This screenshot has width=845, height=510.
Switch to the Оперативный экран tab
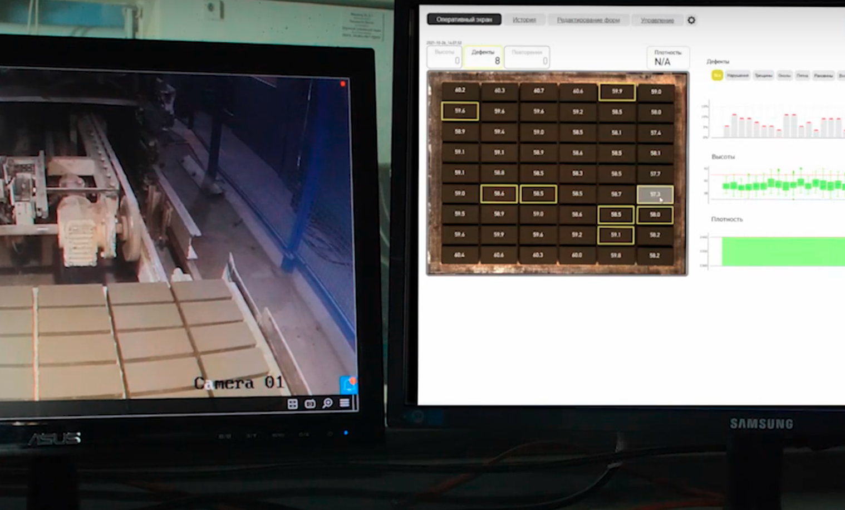(464, 19)
